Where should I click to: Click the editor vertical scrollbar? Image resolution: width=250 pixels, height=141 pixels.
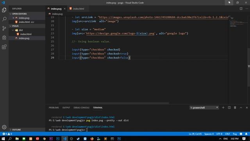[x=249, y=67]
